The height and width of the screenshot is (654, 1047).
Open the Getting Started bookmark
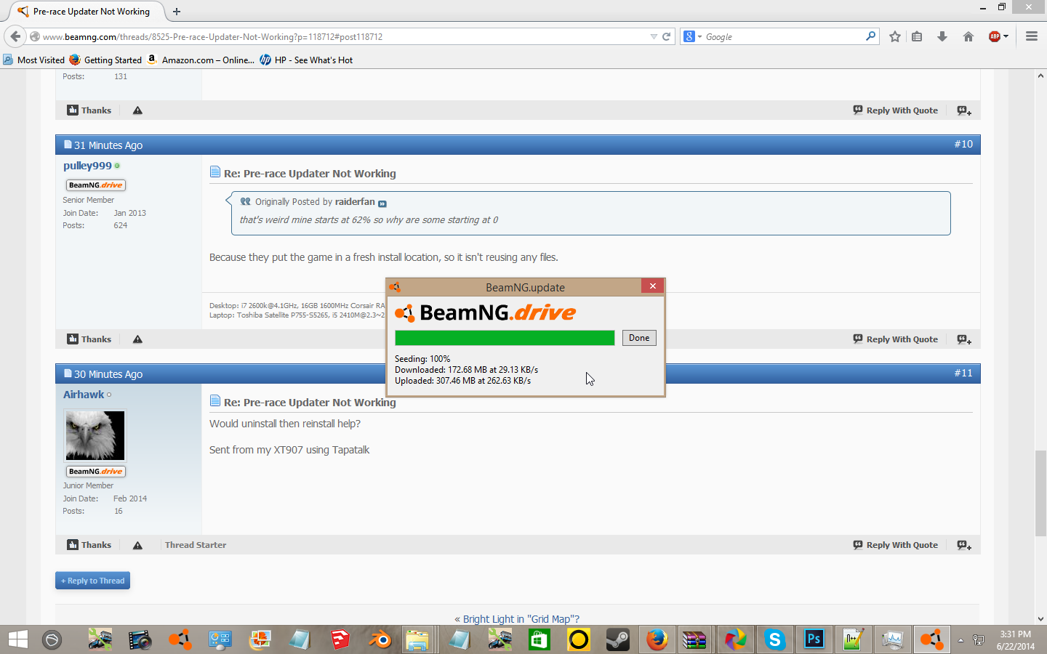pos(106,60)
